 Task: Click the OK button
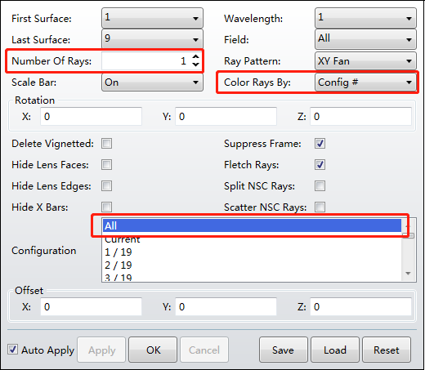153,350
